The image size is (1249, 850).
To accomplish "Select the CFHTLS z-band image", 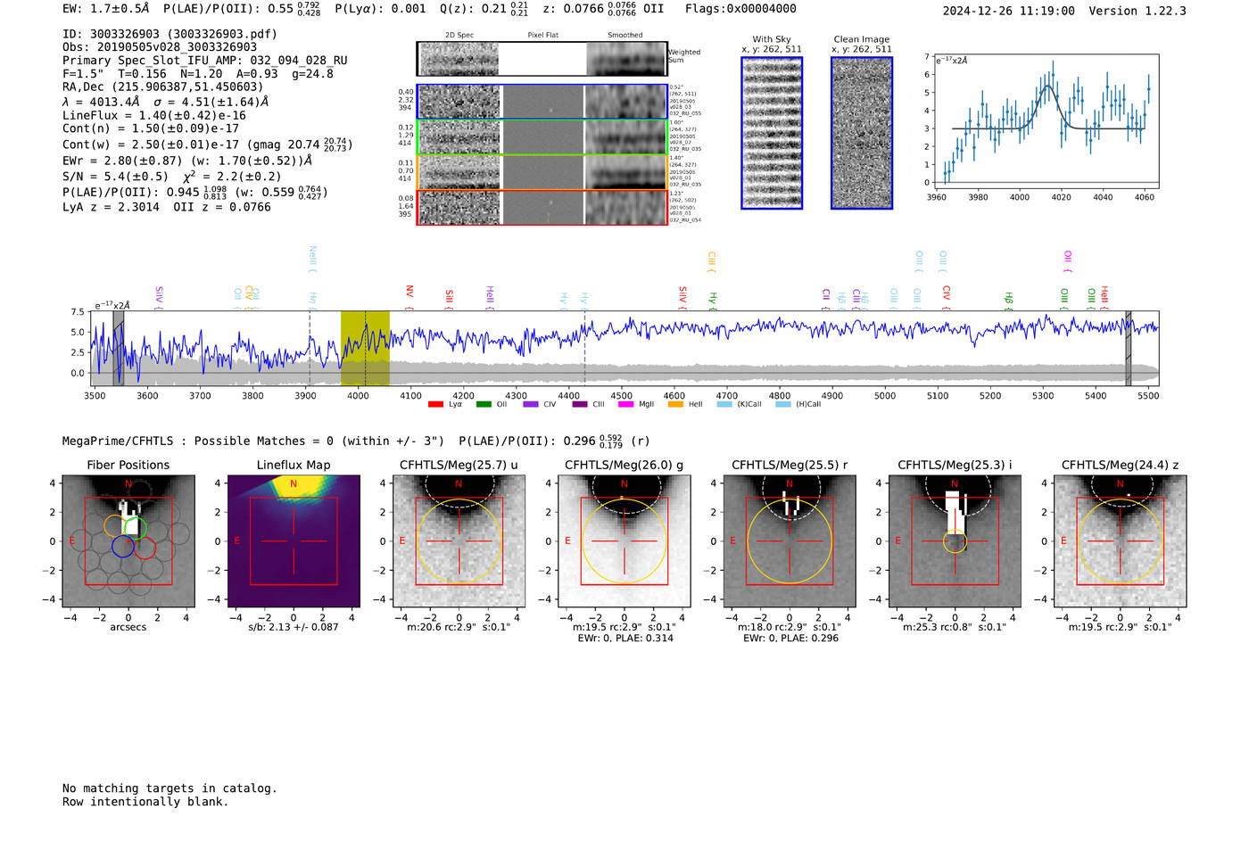I will 1121,541.
